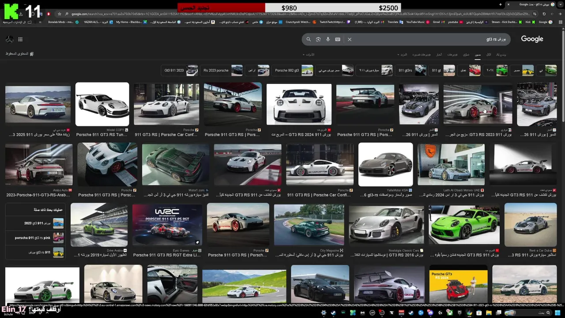Open the Arabs Auto 2023-Porsche-911-GT3-RS image

[x=39, y=165]
